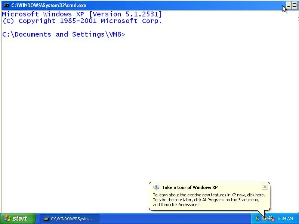
Task: Click the Take a tour of Windows XP heading
Action: [190, 187]
